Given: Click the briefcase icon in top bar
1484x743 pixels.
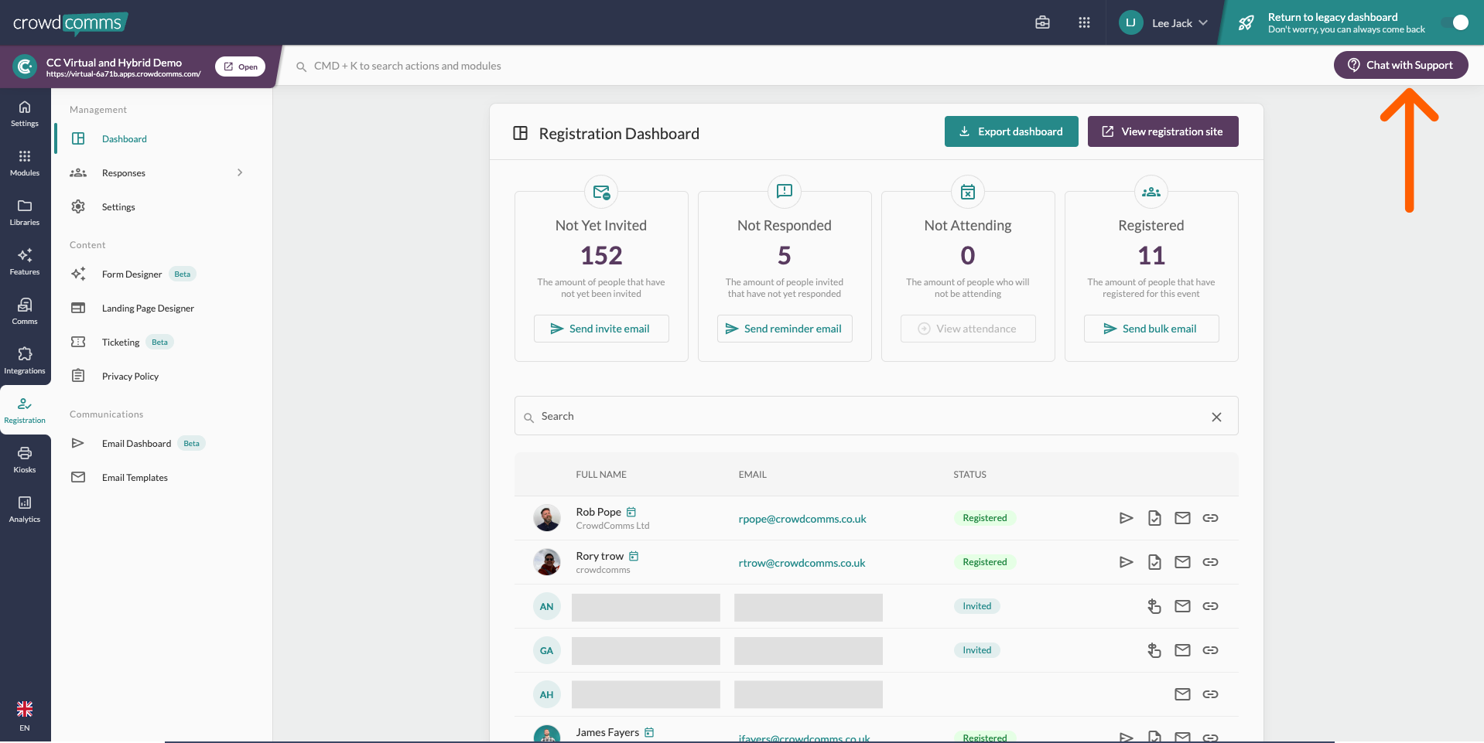Looking at the screenshot, I should pyautogui.click(x=1042, y=22).
